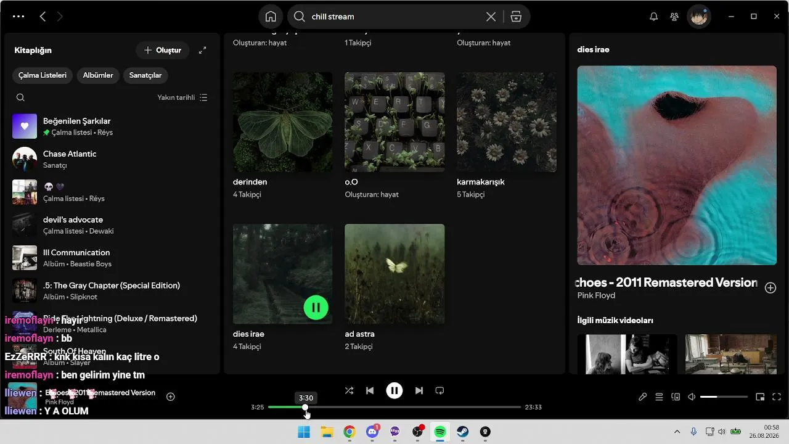The height and width of the screenshot is (444, 789).
Task: Add the playing track from the bottom bar
Action: point(171,397)
